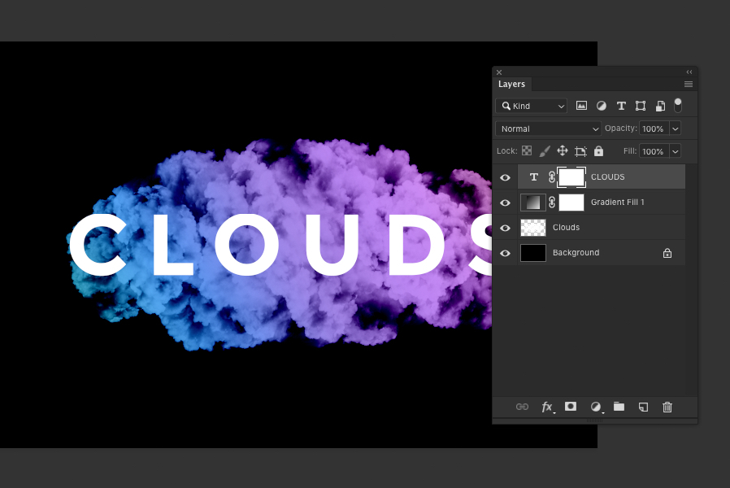The height and width of the screenshot is (488, 730).
Task: Prevent artboard auto-nesting lock icon
Action: [x=580, y=150]
